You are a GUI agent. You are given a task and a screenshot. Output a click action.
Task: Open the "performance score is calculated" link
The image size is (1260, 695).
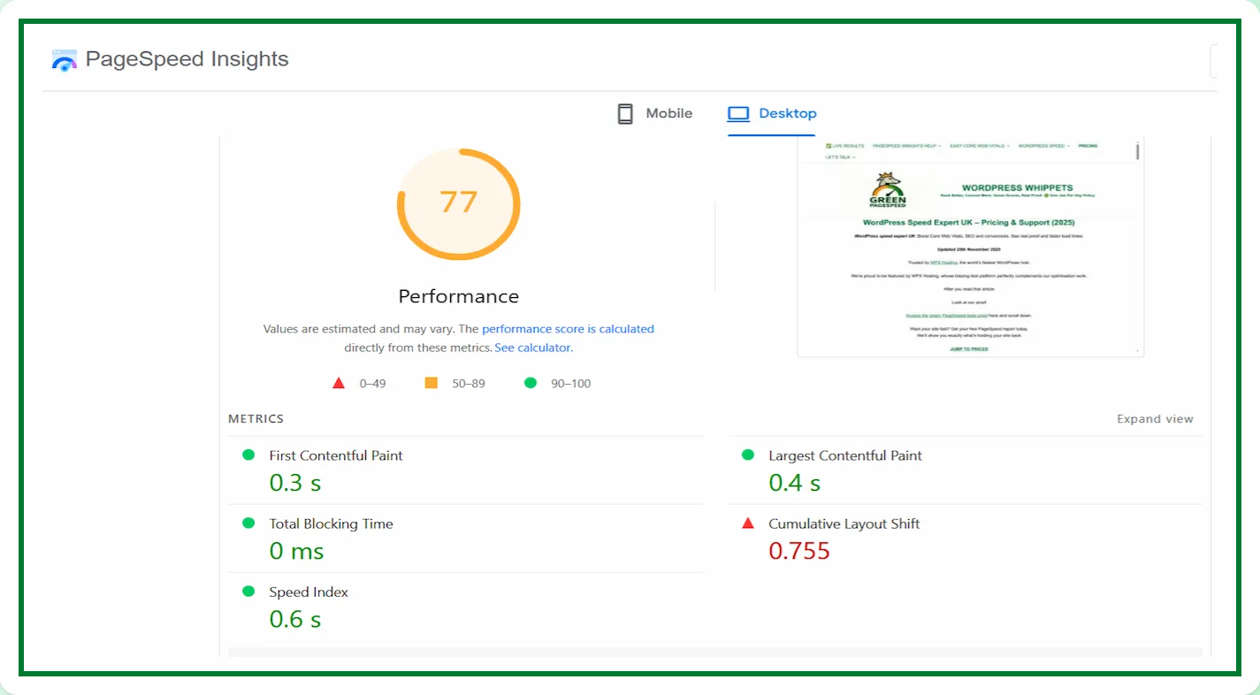(x=568, y=329)
